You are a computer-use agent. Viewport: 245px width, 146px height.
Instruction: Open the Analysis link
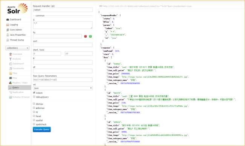17,59
